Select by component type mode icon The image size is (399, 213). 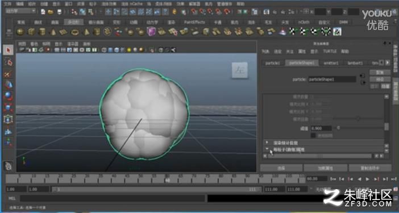[x=90, y=12]
